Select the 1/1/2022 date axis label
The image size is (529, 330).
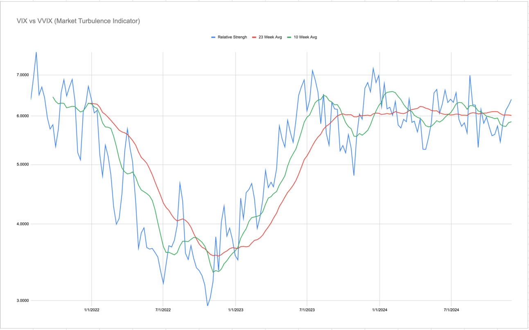point(91,310)
